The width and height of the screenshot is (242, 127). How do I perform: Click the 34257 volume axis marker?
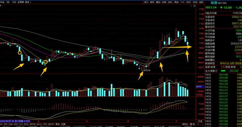coord(200,87)
